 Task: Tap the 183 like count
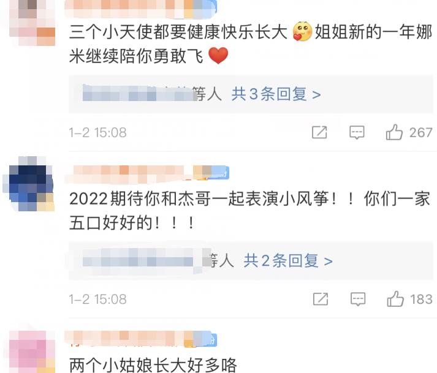point(422,299)
